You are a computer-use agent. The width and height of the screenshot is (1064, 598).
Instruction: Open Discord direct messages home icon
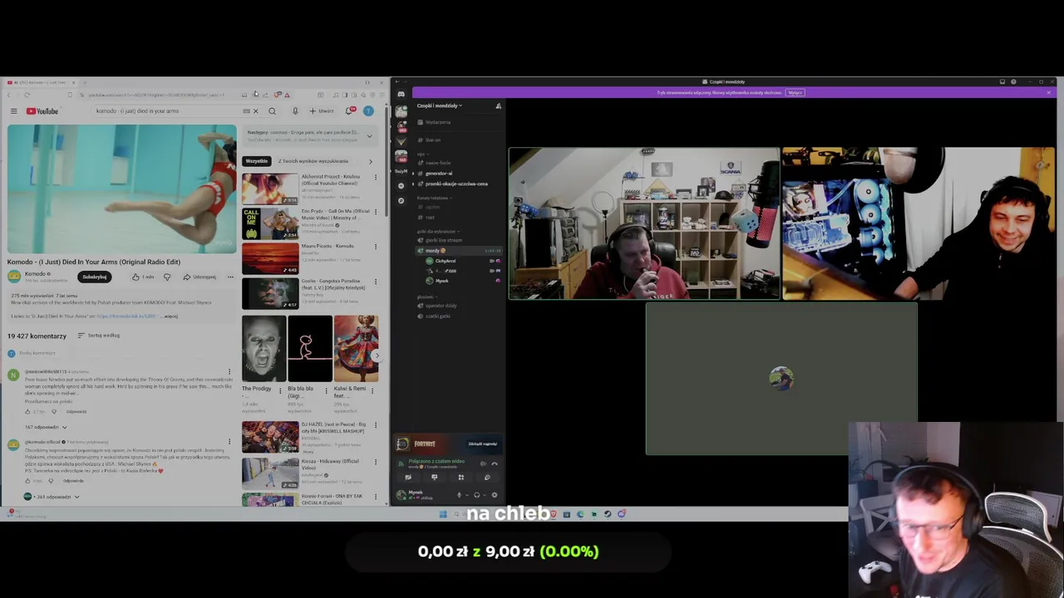401,94
